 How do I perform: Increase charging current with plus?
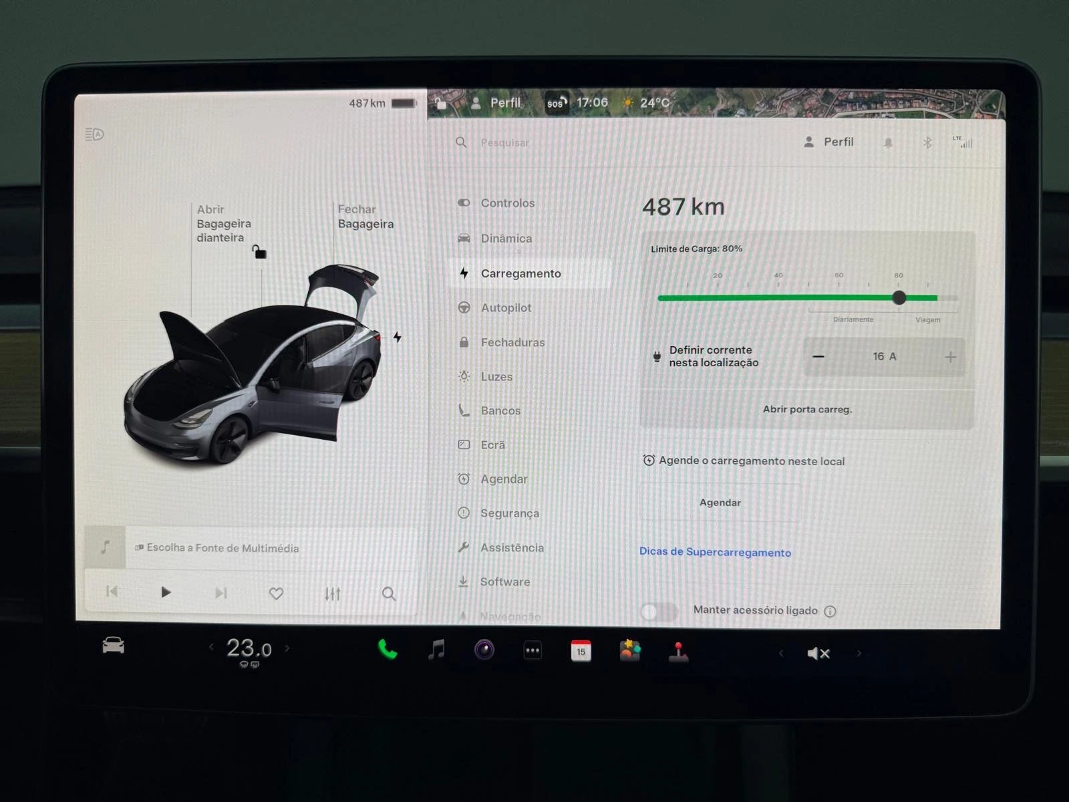click(x=950, y=358)
